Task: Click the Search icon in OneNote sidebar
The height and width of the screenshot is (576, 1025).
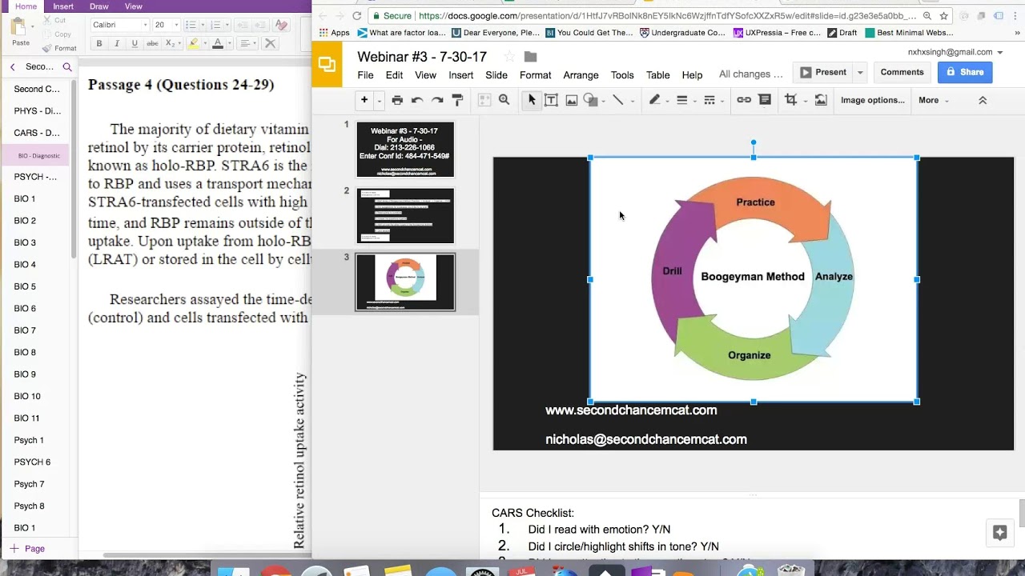Action: pos(67,67)
